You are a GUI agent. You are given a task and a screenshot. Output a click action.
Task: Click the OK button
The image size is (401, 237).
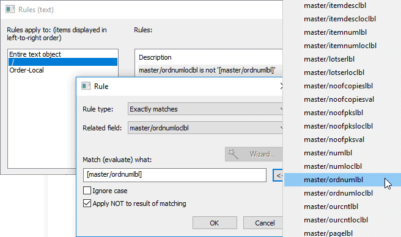pyautogui.click(x=215, y=223)
